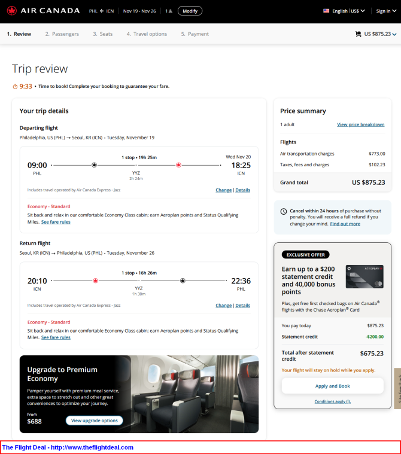Click red Air Canada marker on departing flight
This screenshot has height=454, width=401.
(179, 165)
